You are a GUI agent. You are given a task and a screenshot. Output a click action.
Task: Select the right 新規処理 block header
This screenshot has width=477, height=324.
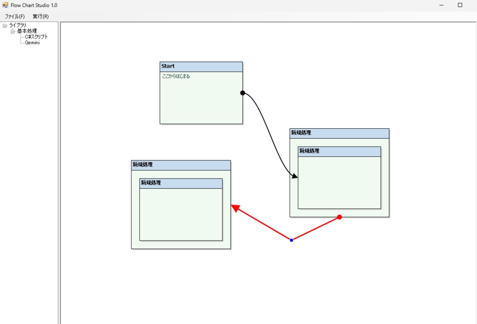click(339, 133)
